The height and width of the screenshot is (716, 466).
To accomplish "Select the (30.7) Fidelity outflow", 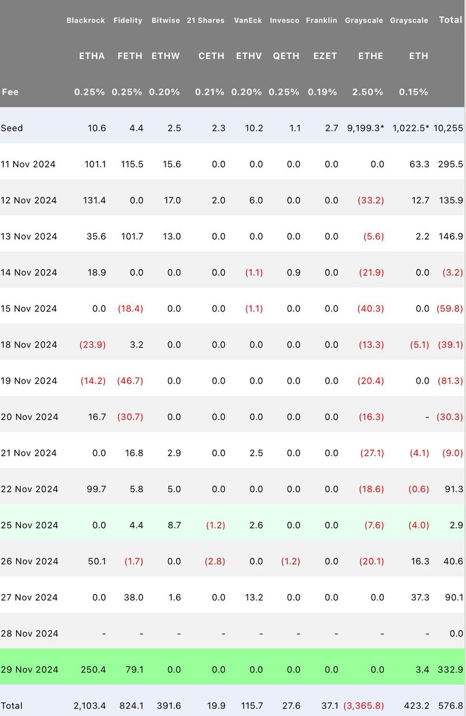I will [130, 417].
